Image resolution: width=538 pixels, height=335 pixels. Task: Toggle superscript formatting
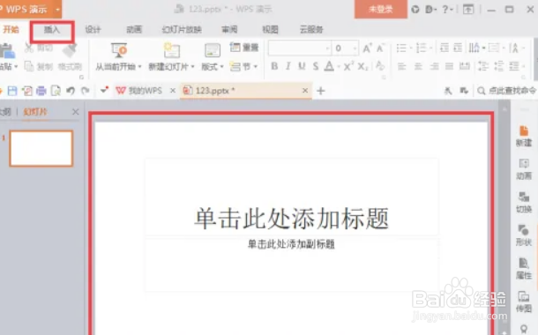point(348,66)
